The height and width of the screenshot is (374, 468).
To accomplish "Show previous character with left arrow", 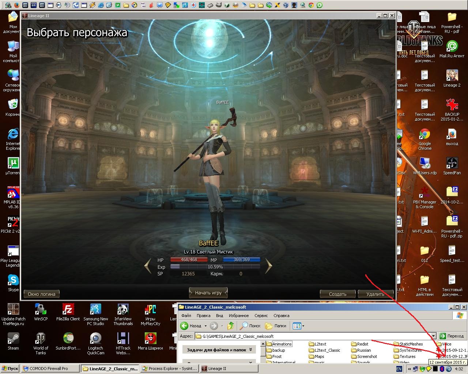I will point(148,266).
